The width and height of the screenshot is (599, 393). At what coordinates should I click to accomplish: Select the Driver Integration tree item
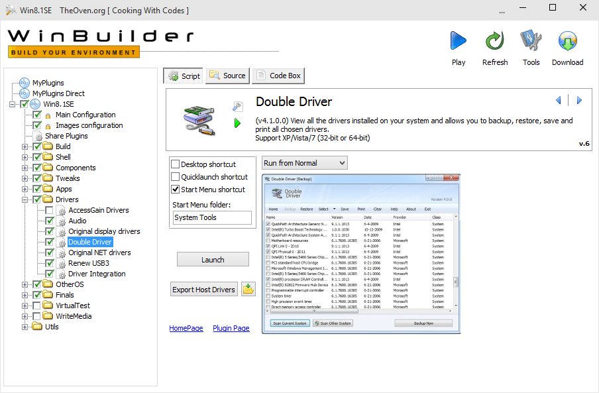(97, 274)
